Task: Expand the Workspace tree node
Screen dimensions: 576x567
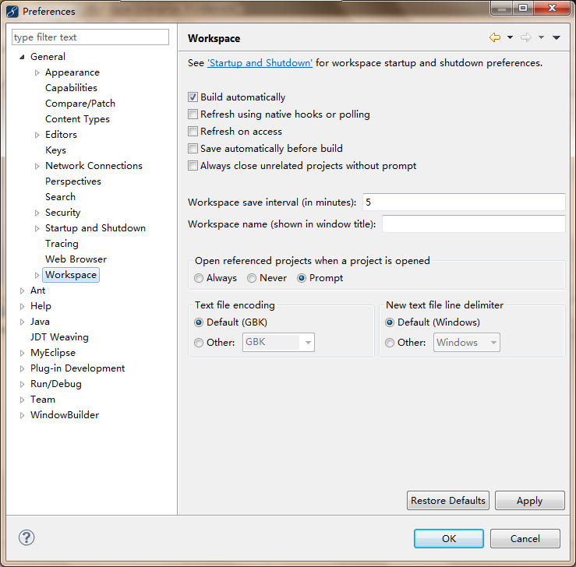Action: (x=37, y=275)
